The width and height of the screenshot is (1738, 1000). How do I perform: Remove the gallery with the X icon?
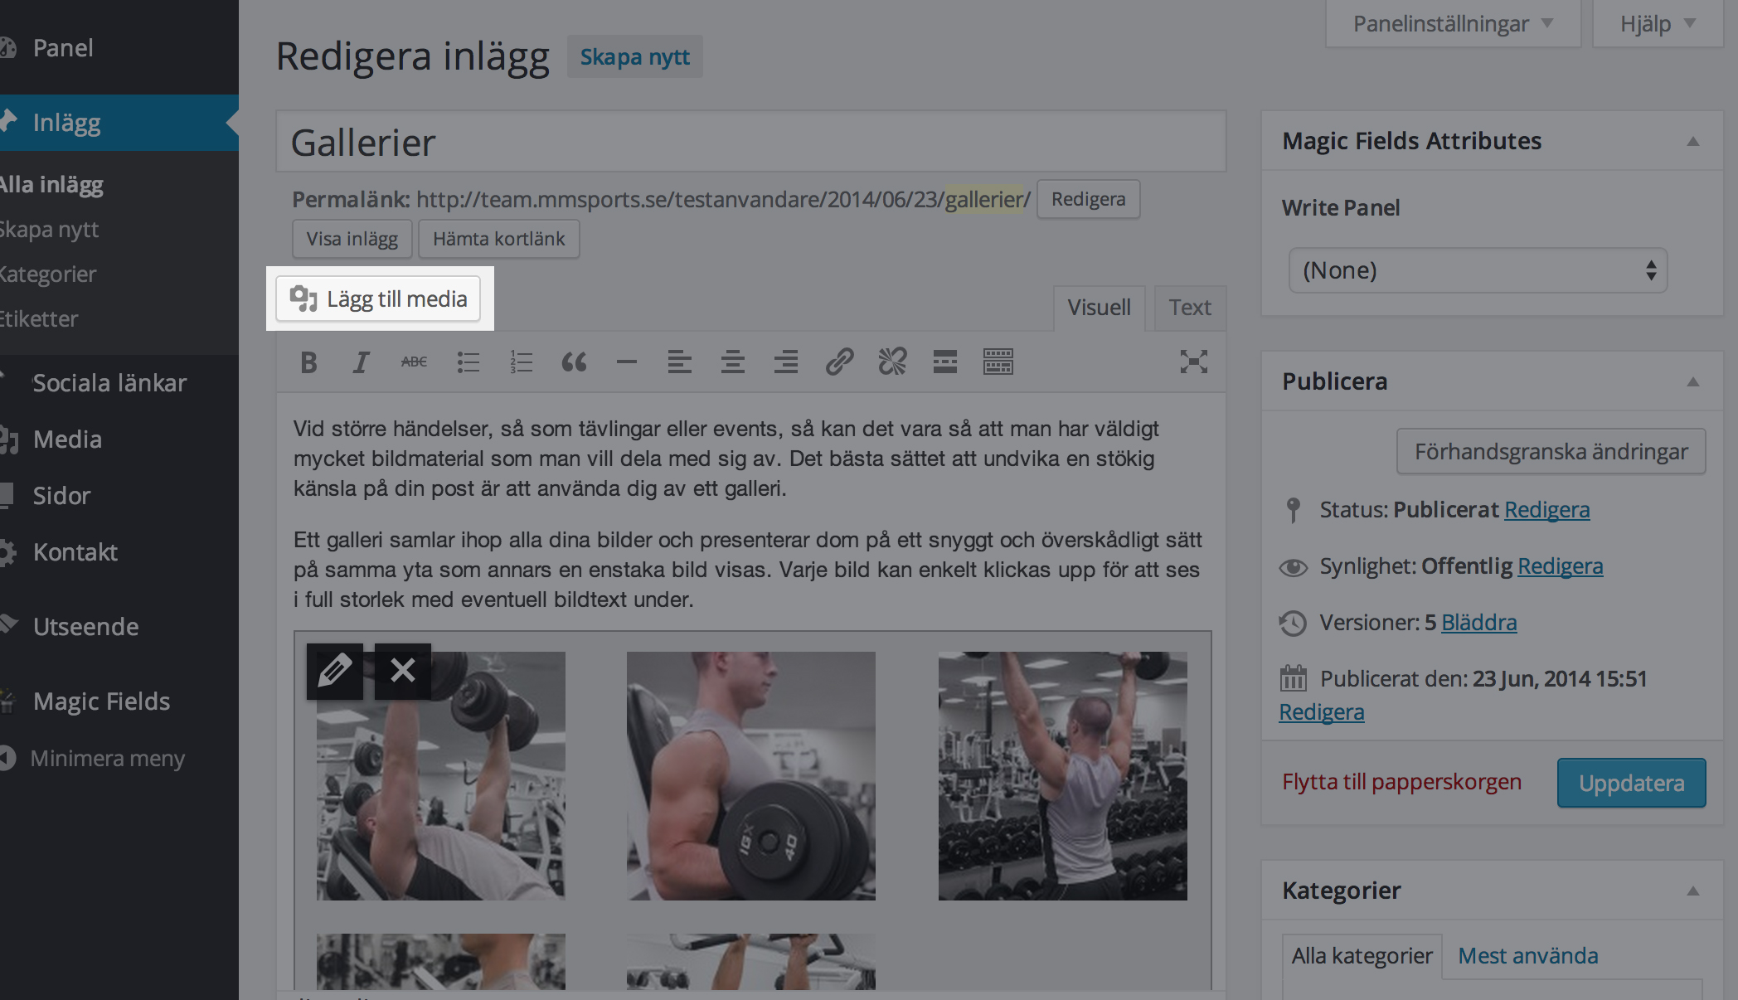coord(403,671)
